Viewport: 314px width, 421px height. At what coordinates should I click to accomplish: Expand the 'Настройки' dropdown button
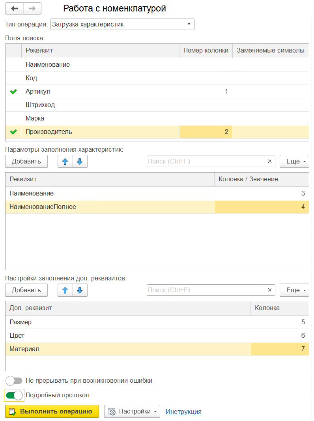(132, 412)
